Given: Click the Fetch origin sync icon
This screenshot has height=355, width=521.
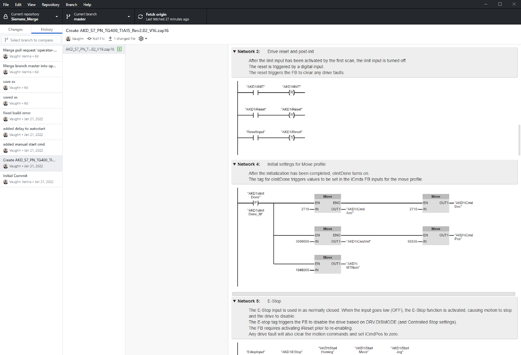Looking at the screenshot, I should pyautogui.click(x=140, y=17).
